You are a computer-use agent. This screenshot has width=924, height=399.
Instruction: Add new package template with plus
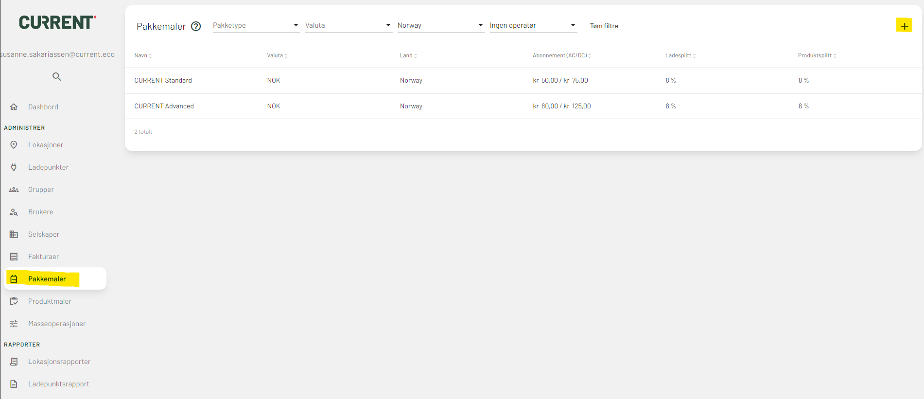pos(904,26)
